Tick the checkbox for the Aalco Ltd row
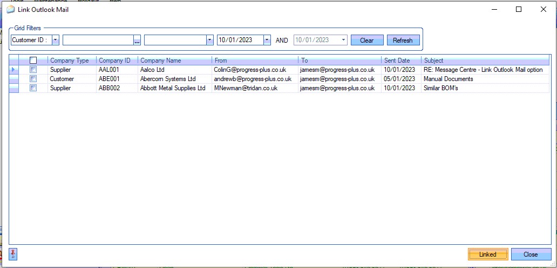This screenshot has width=557, height=268. (33, 70)
